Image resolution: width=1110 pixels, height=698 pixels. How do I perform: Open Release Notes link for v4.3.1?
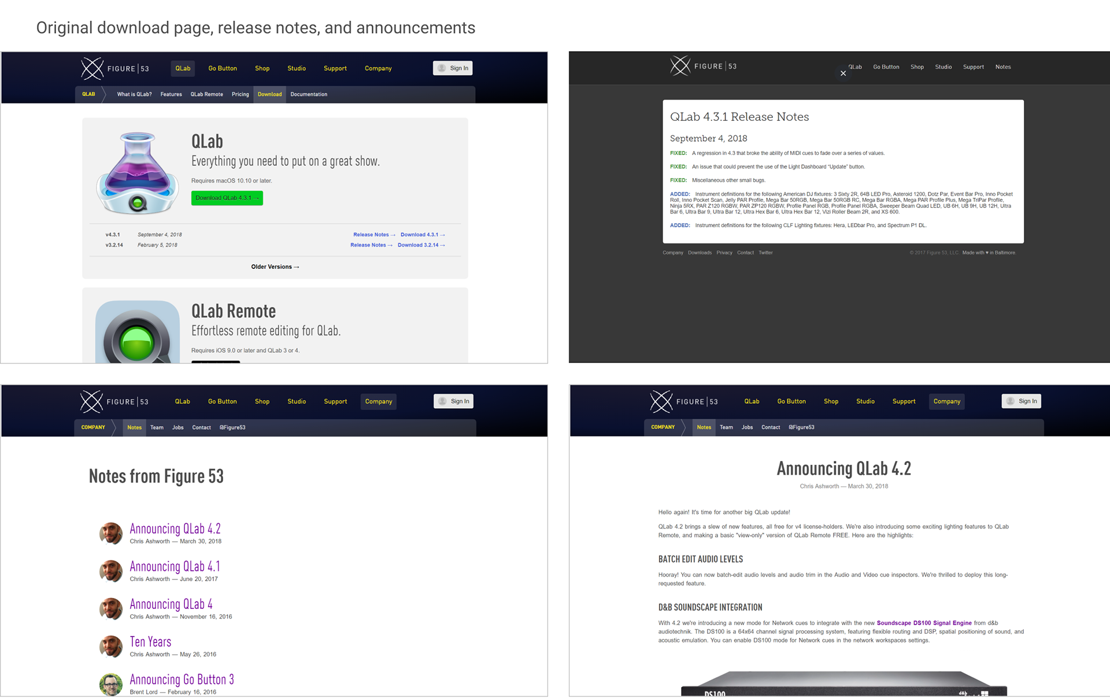pos(374,235)
